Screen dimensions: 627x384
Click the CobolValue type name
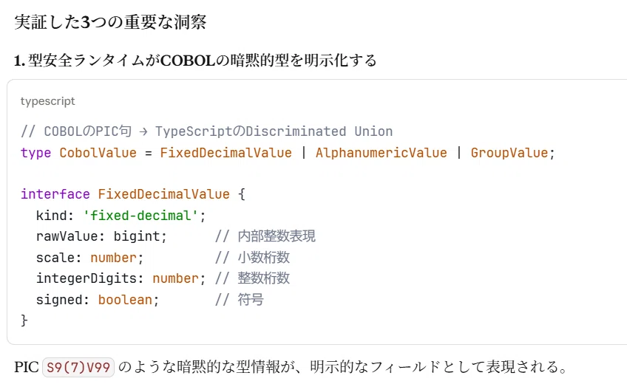click(98, 153)
